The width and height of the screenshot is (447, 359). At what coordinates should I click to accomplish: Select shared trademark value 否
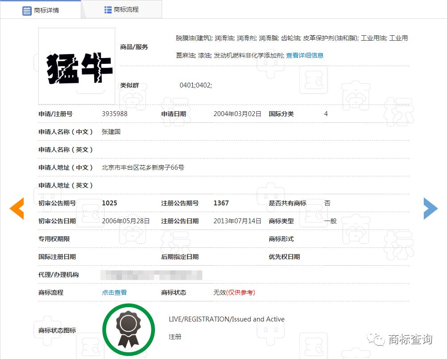(327, 203)
